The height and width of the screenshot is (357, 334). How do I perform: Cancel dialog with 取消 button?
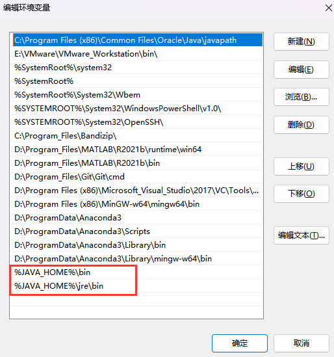(302, 343)
